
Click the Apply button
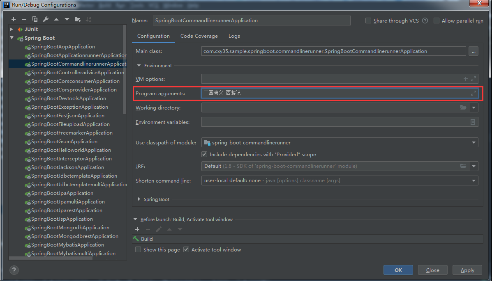click(x=467, y=270)
